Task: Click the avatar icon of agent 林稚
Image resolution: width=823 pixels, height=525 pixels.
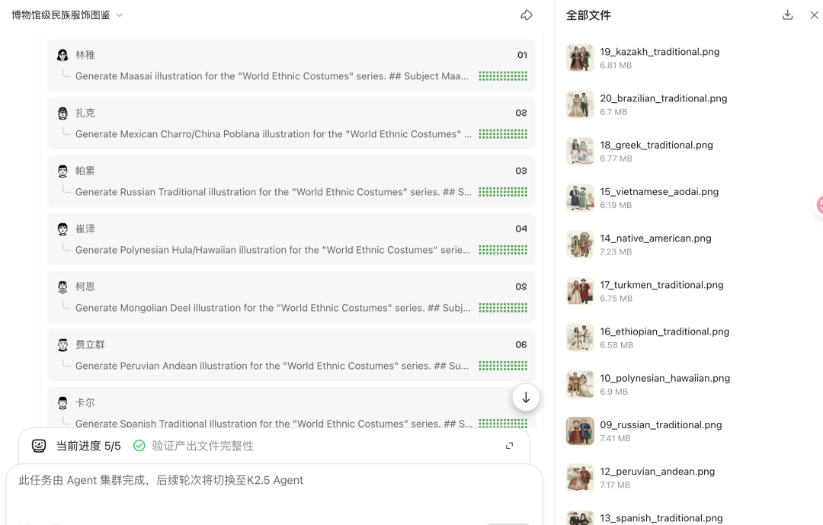Action: point(62,55)
